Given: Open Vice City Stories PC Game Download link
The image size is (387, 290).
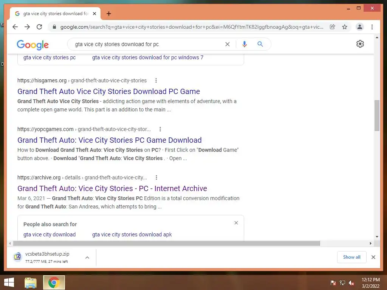Looking at the screenshot, I should pos(110,140).
